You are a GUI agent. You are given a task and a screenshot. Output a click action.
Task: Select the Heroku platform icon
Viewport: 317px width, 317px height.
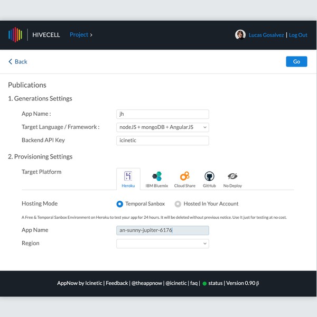[128, 176]
